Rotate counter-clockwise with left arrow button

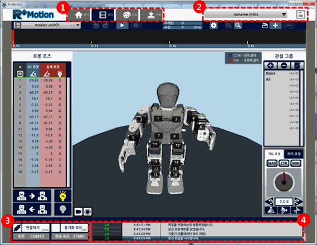click(x=270, y=202)
